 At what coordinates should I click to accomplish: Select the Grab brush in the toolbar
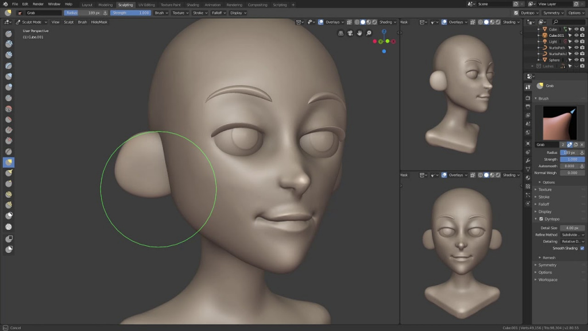coord(9,162)
